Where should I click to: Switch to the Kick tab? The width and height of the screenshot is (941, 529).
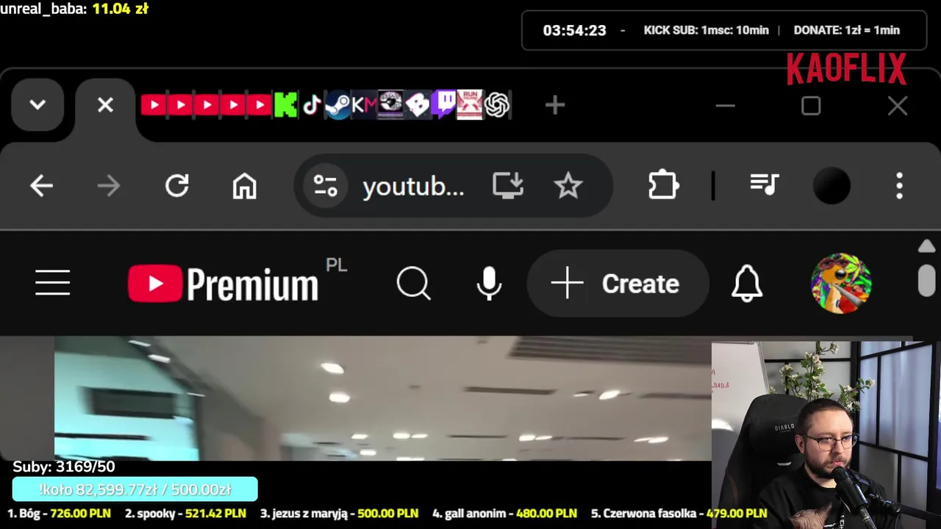point(285,105)
